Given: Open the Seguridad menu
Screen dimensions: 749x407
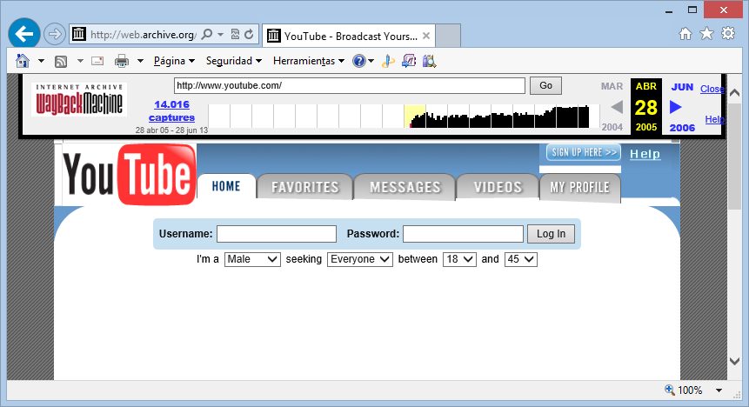Looking at the screenshot, I should 234,61.
